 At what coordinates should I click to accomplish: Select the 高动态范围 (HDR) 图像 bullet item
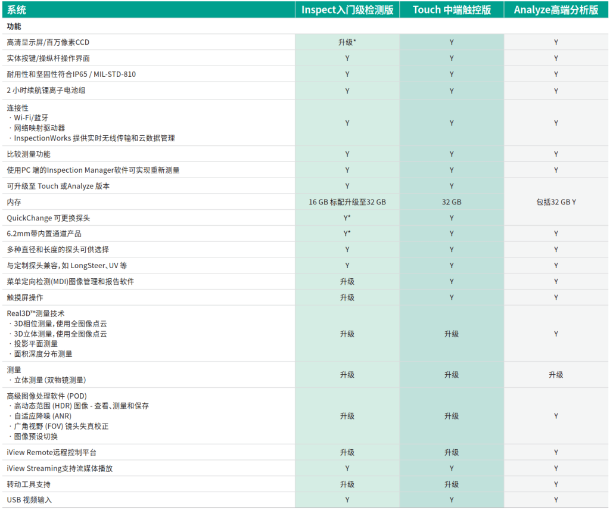(81, 406)
